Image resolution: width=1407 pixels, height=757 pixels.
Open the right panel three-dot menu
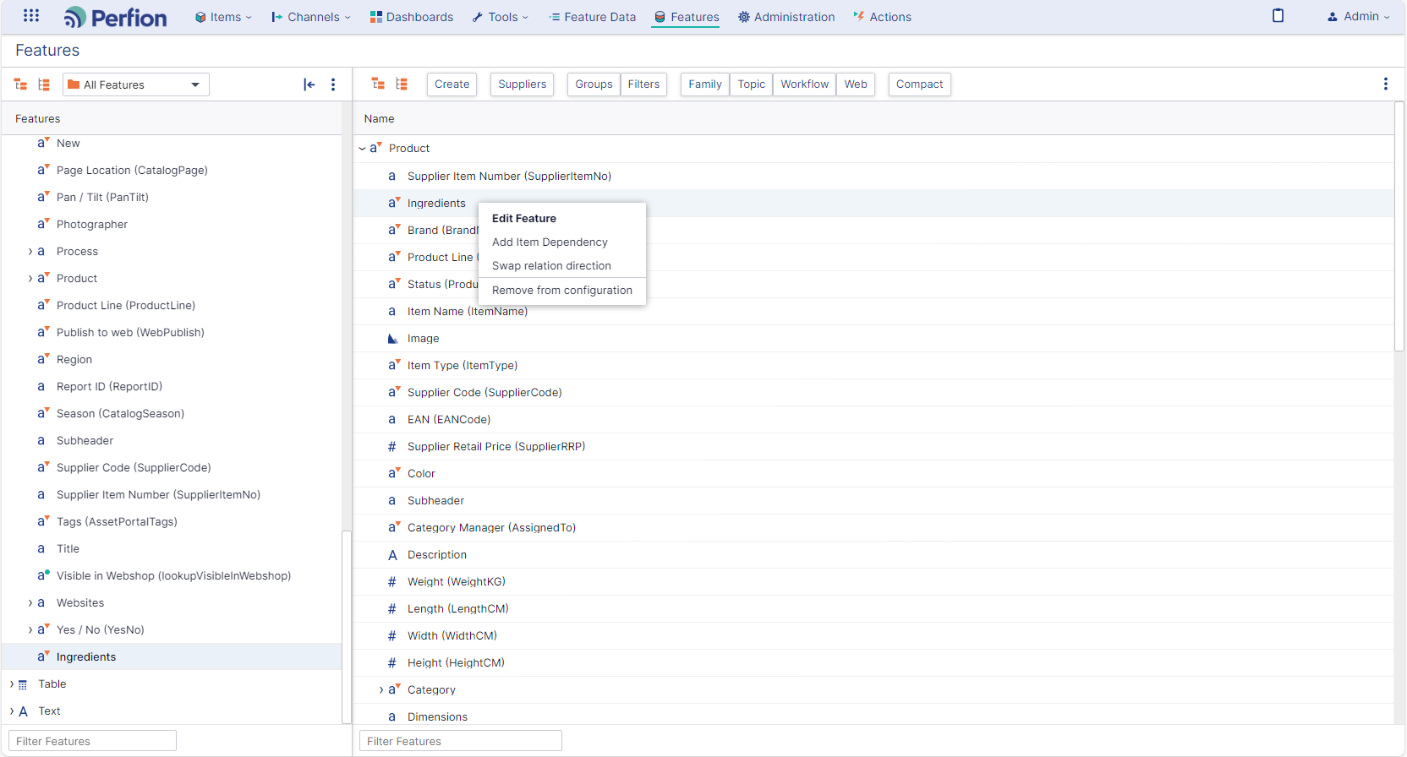(1385, 84)
